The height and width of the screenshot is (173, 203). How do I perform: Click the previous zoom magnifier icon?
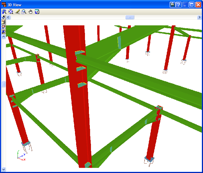pos(4,12)
